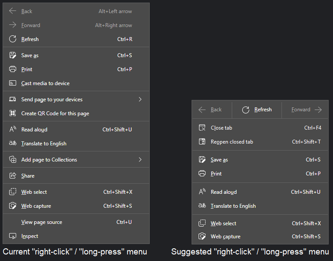Select Translate to English in the current menu

click(x=44, y=144)
